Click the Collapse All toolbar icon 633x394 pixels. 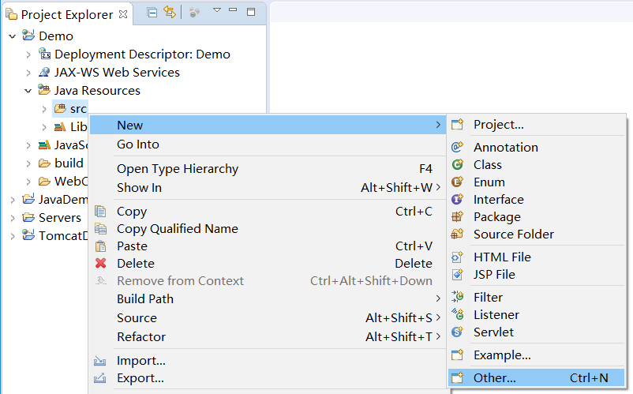tap(152, 12)
